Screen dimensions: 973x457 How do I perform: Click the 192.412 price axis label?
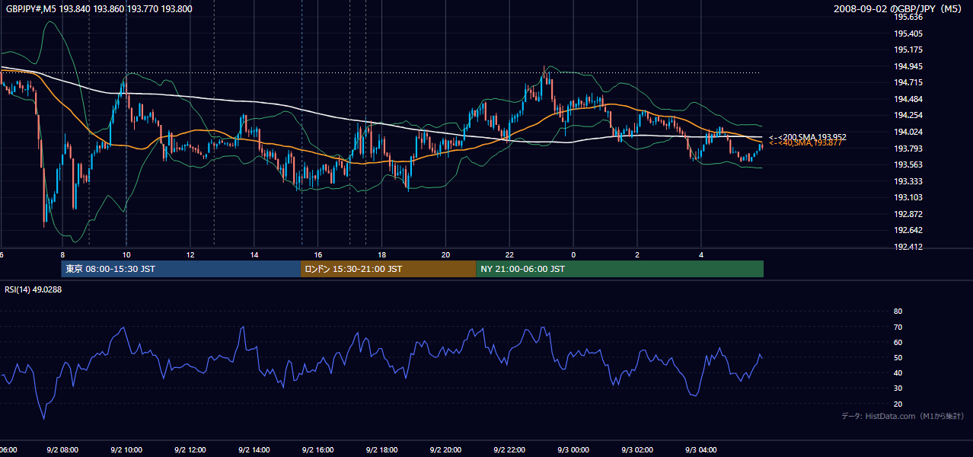[x=908, y=247]
